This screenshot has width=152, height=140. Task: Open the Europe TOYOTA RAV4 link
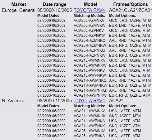click(x=89, y=10)
